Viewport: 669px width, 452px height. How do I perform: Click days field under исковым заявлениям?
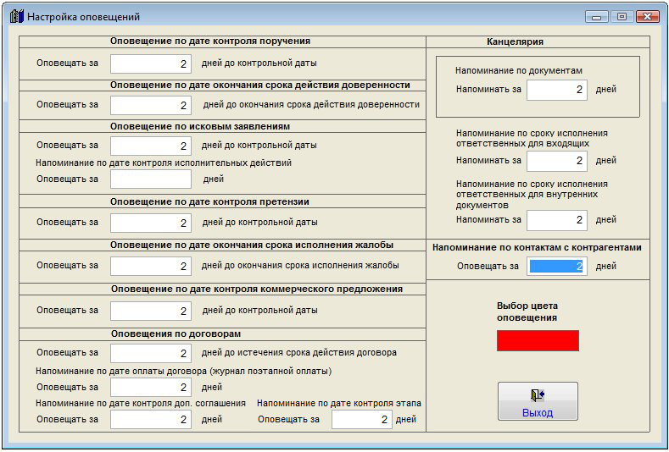coord(151,146)
